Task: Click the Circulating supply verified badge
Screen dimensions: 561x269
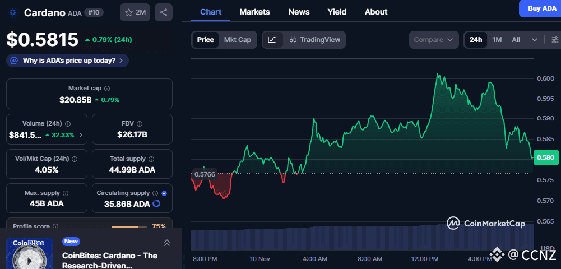Action: (x=164, y=193)
